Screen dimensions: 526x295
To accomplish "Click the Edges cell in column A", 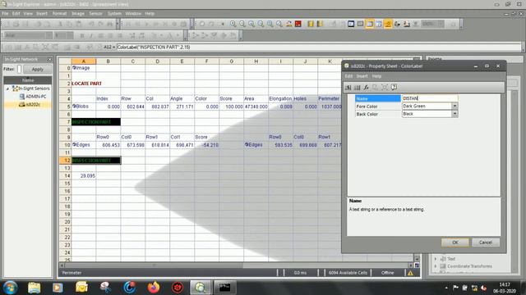I will click(84, 145).
